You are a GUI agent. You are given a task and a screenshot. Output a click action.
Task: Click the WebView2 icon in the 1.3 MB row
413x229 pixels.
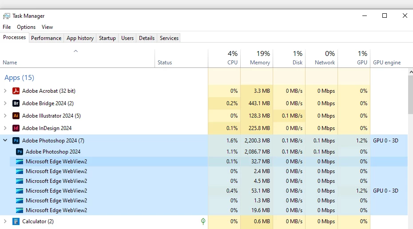point(20,201)
